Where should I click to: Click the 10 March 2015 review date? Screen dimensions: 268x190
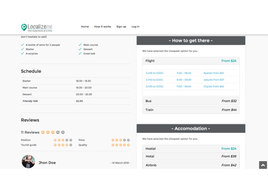pyautogui.click(x=120, y=163)
